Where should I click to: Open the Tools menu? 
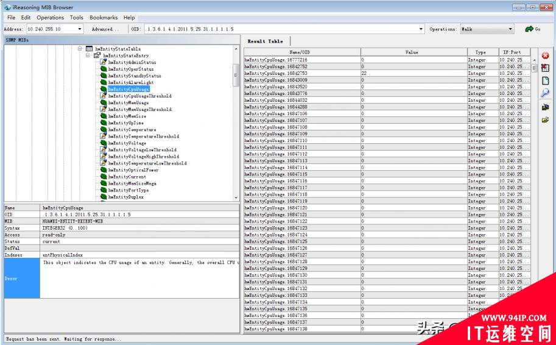click(76, 18)
